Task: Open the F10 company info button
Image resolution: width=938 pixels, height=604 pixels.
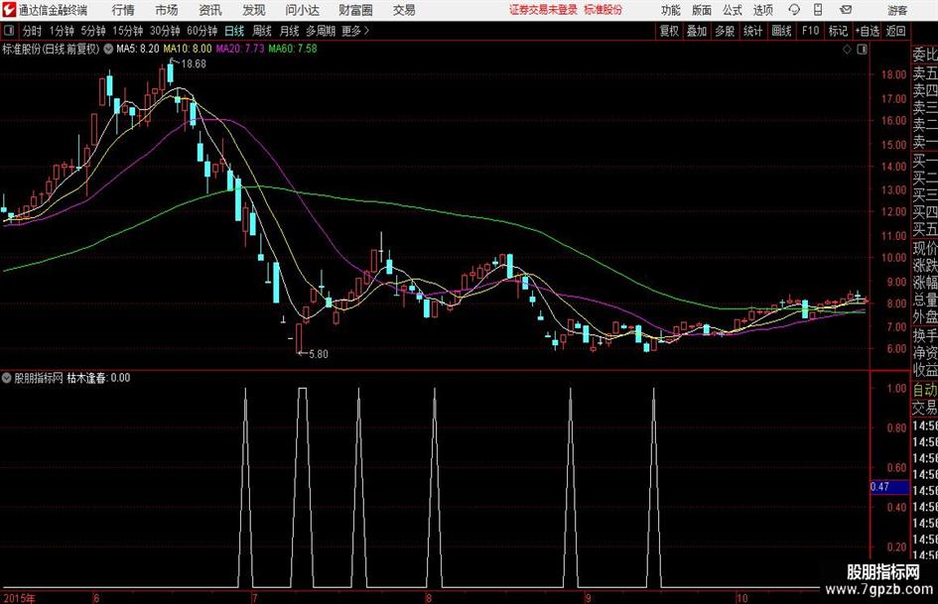Action: click(810, 31)
